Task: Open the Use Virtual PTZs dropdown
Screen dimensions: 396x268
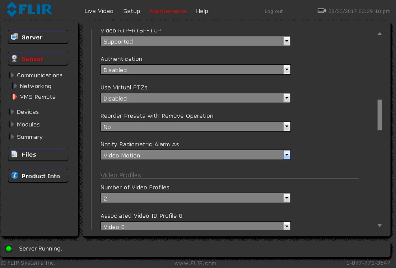Action: 286,98
